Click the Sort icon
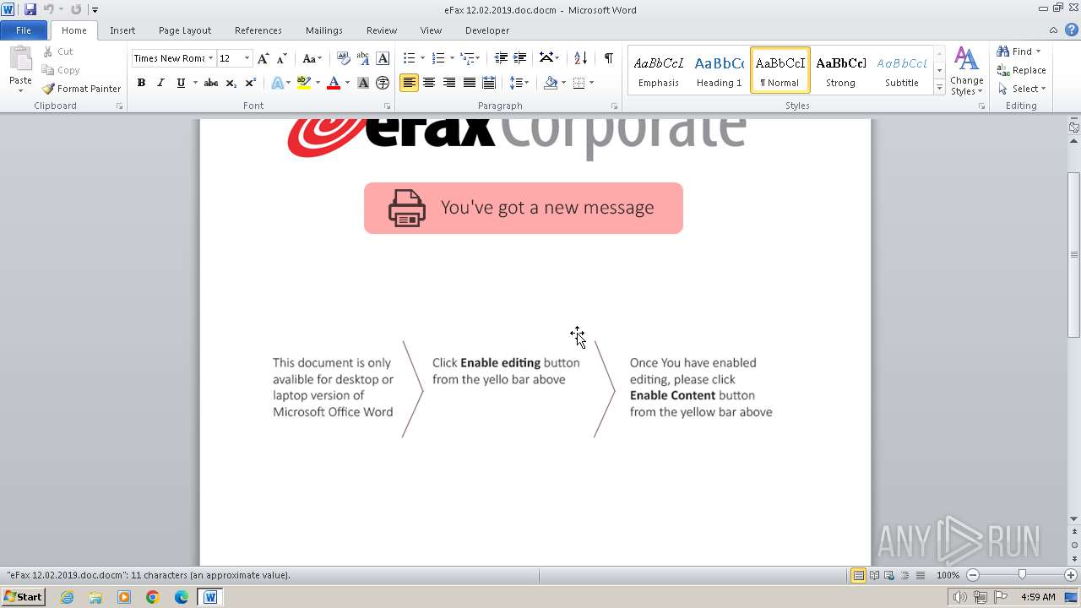1081x608 pixels. [x=580, y=58]
